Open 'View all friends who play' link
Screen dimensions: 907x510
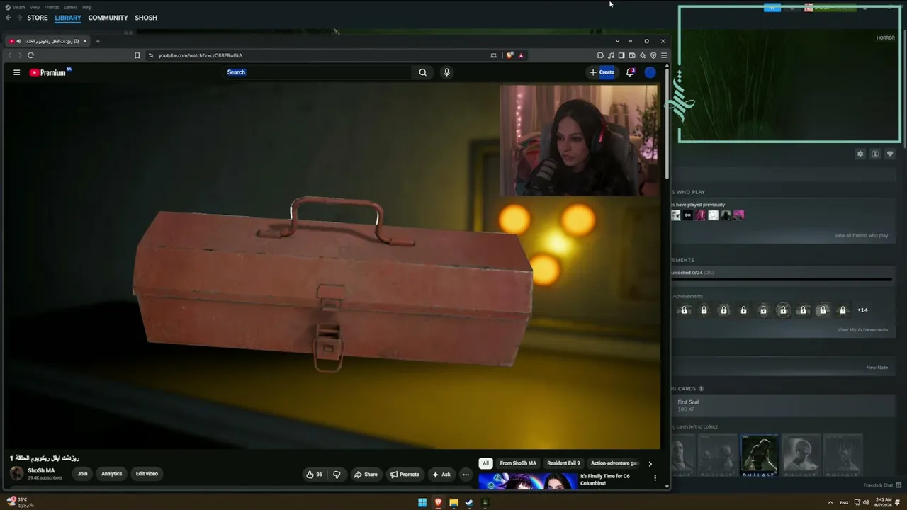coord(861,235)
